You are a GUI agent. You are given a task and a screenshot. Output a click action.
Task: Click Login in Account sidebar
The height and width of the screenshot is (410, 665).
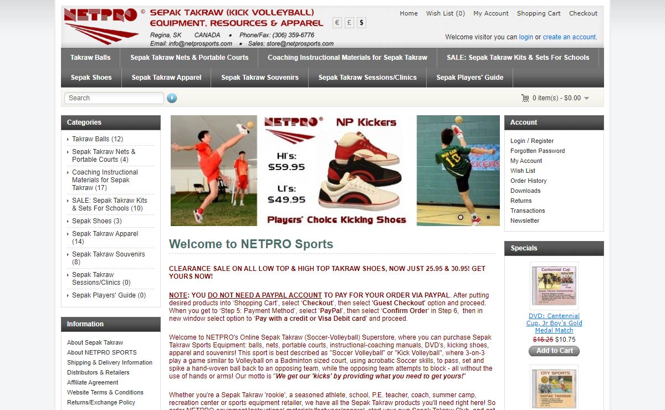pyautogui.click(x=518, y=141)
